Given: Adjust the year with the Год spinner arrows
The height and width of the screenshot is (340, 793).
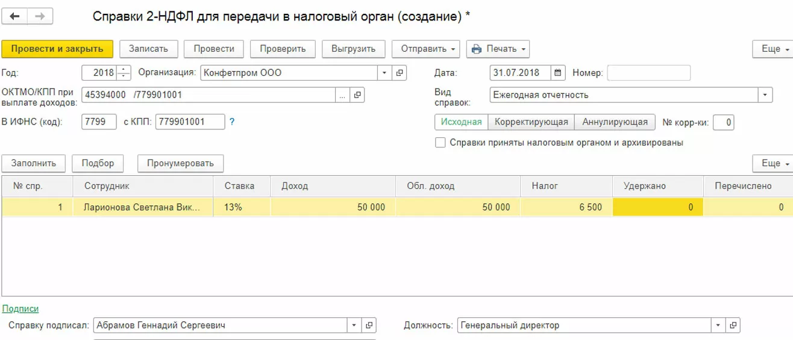Looking at the screenshot, I should coord(124,73).
